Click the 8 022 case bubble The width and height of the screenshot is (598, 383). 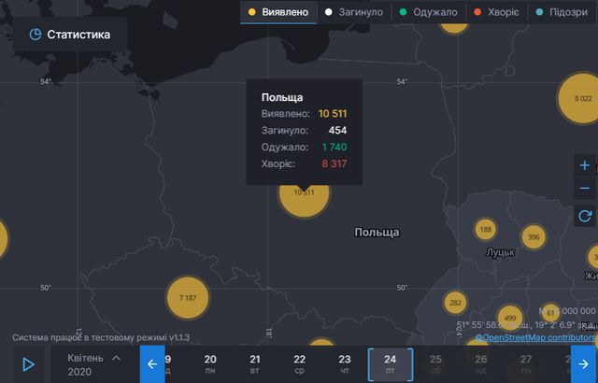pos(582,99)
